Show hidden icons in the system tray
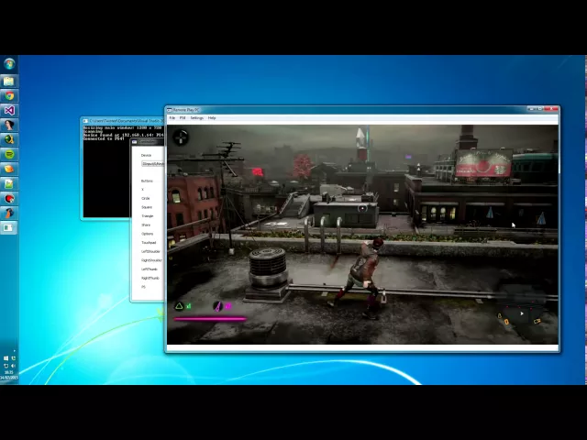The width and height of the screenshot is (587, 440). 15,351
